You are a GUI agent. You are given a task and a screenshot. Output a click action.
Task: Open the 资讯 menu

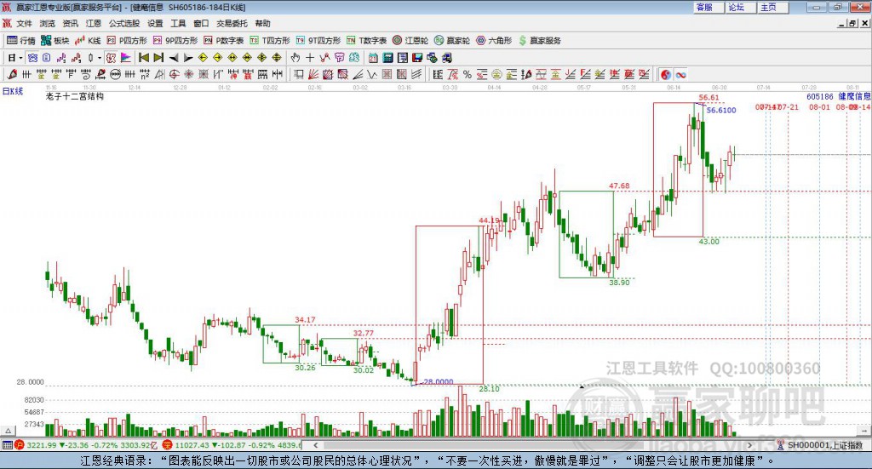[x=70, y=23]
